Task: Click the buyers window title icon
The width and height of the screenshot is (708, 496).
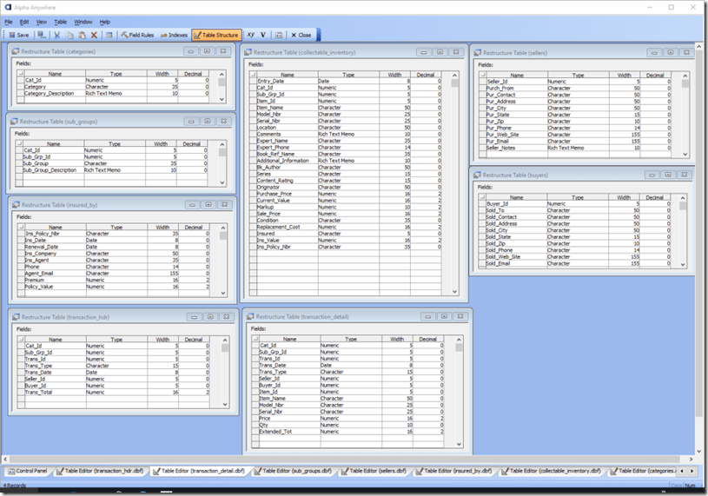Action: [x=477, y=175]
